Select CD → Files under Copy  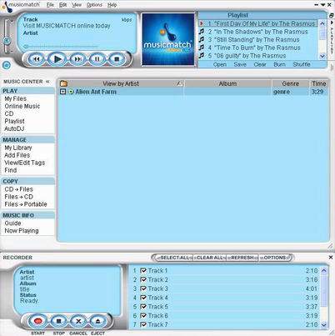pyautogui.click(x=18, y=189)
